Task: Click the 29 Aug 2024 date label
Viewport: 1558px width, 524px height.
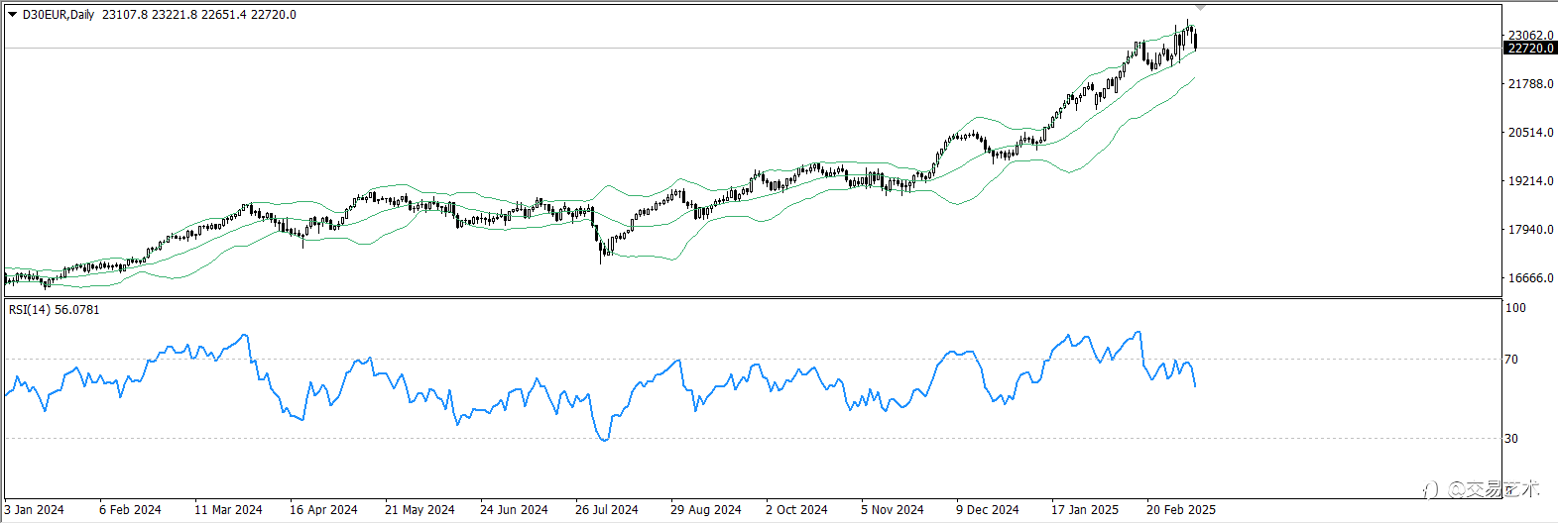Action: pos(705,510)
